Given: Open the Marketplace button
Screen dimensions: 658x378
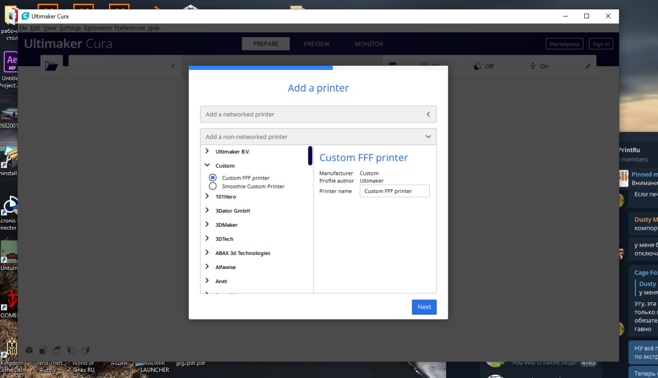Looking at the screenshot, I should click(x=564, y=44).
